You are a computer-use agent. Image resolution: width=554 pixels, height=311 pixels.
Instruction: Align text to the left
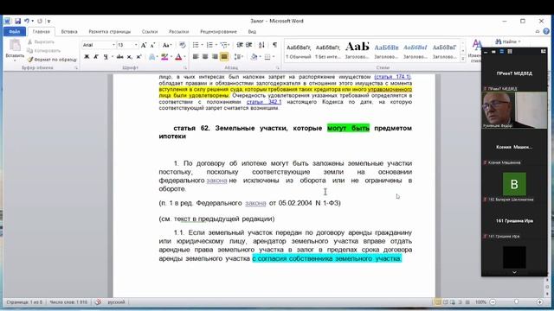196,57
